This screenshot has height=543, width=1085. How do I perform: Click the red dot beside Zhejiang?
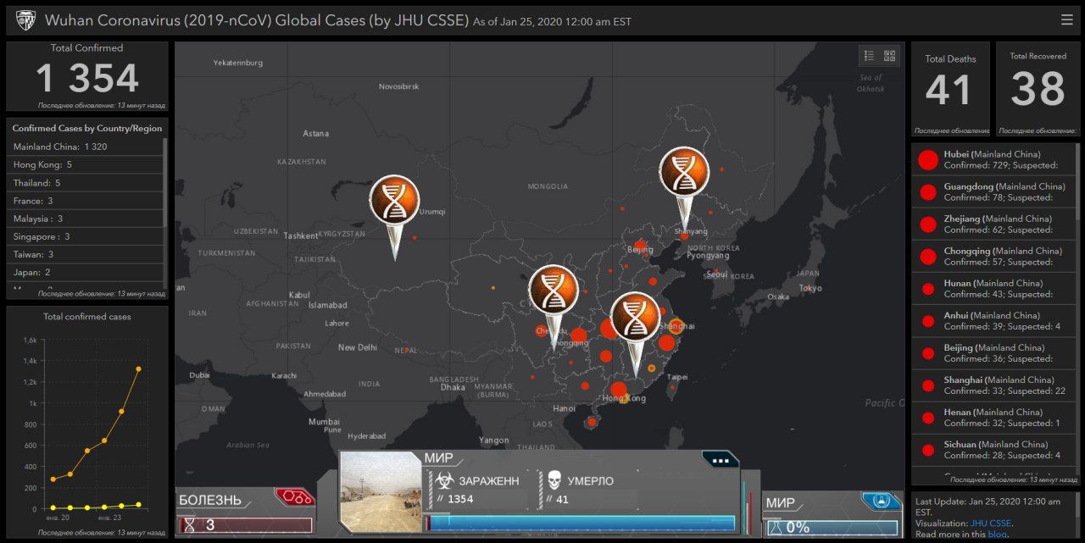click(928, 224)
